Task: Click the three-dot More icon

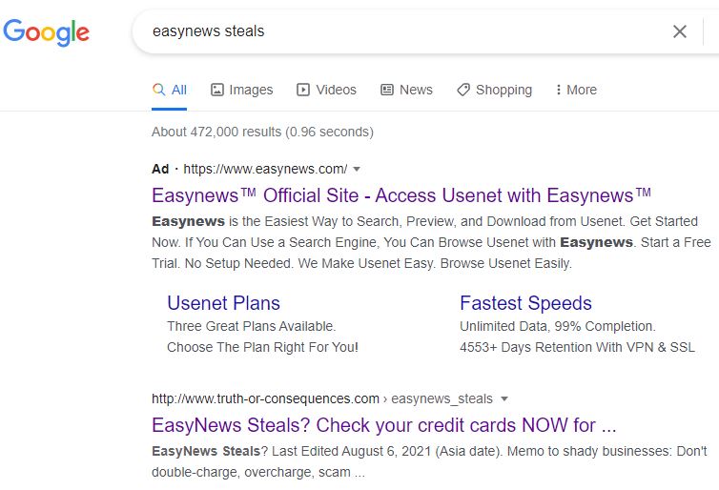Action: point(558,90)
